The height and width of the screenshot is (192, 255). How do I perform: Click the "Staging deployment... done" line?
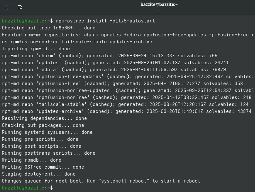[39, 174]
